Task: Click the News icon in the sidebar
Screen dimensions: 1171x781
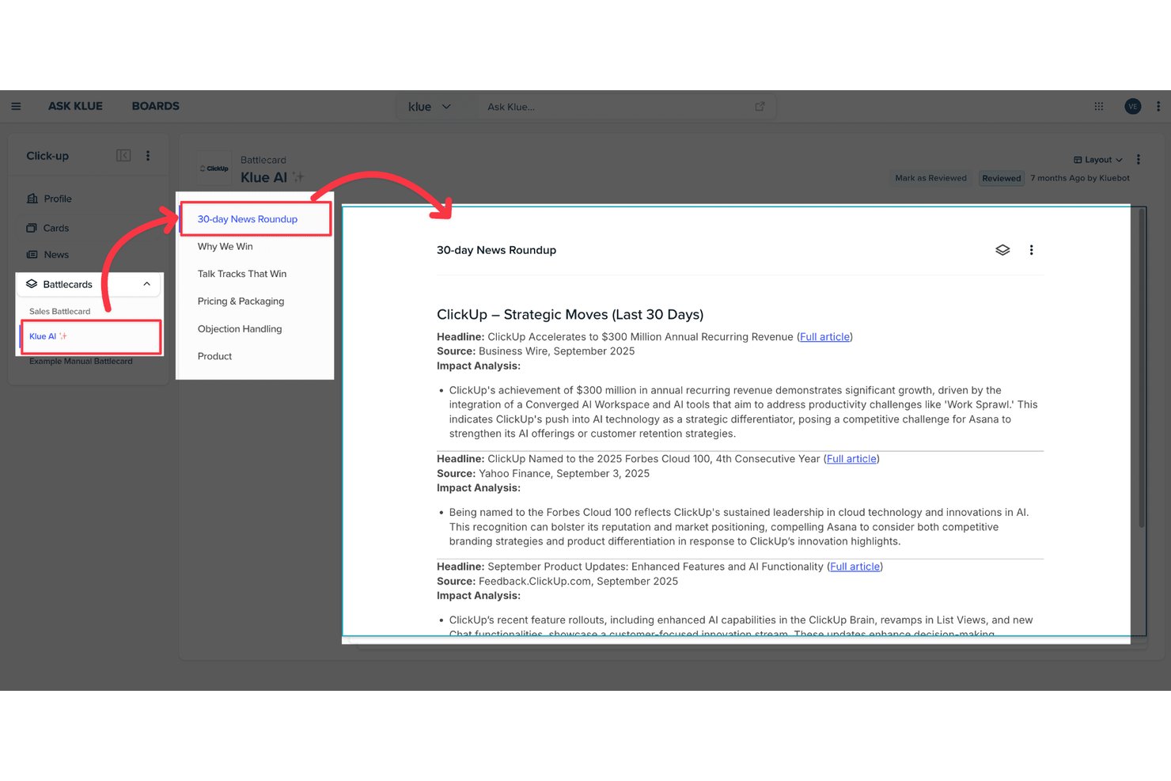Action: coord(32,255)
